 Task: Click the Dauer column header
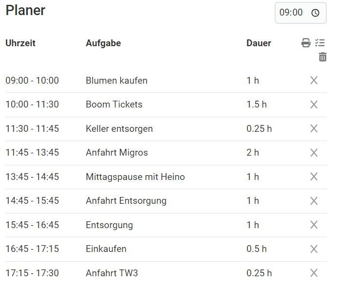[259, 43]
